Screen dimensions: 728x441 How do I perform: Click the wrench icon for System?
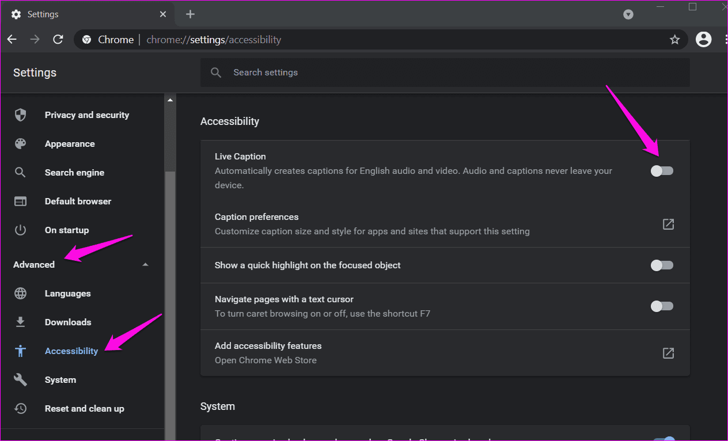coord(20,380)
